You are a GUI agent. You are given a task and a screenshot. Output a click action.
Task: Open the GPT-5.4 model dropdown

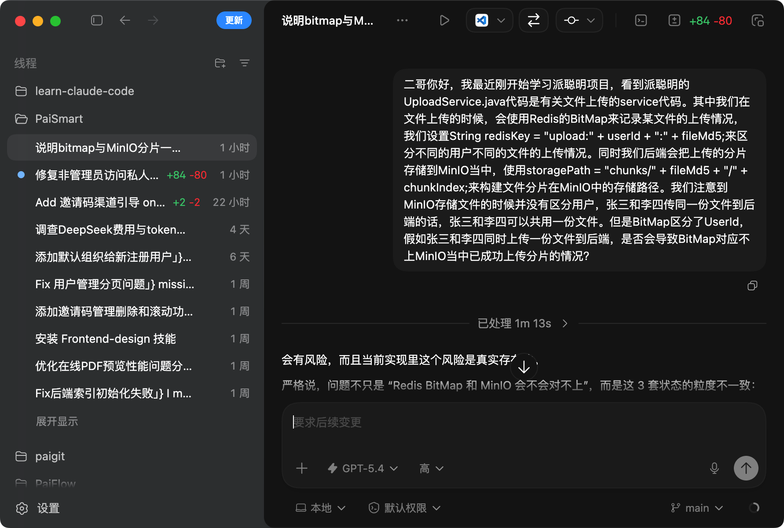click(363, 469)
